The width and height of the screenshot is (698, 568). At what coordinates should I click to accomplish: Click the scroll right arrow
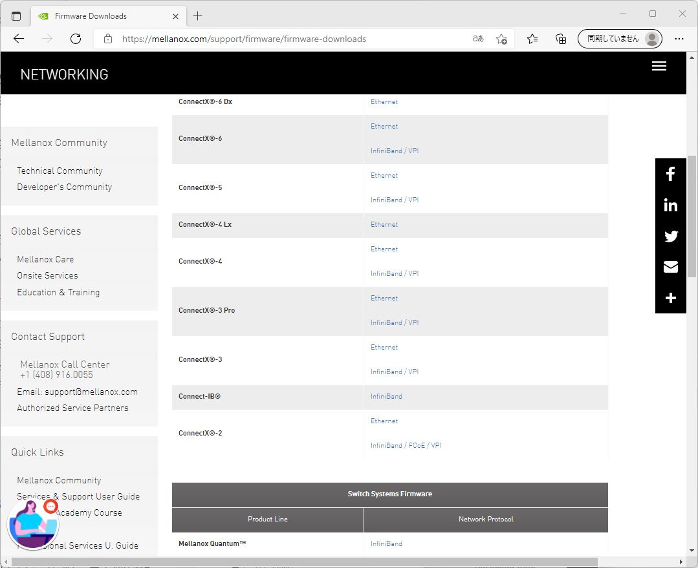(x=681, y=562)
